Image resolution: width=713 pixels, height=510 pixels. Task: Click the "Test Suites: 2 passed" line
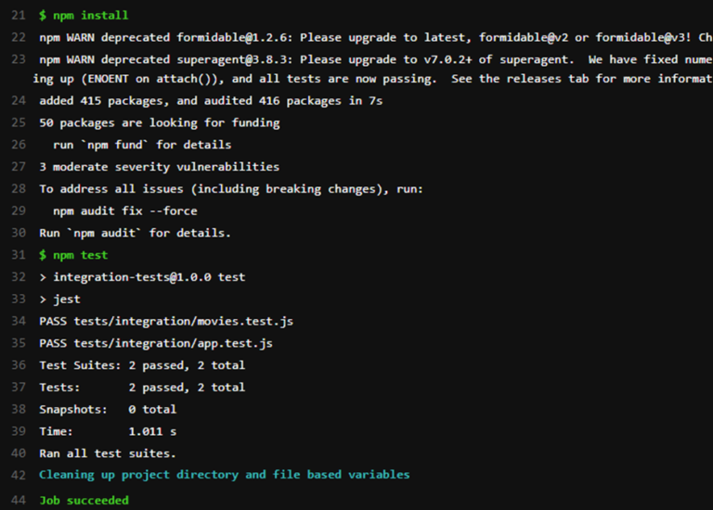point(142,365)
